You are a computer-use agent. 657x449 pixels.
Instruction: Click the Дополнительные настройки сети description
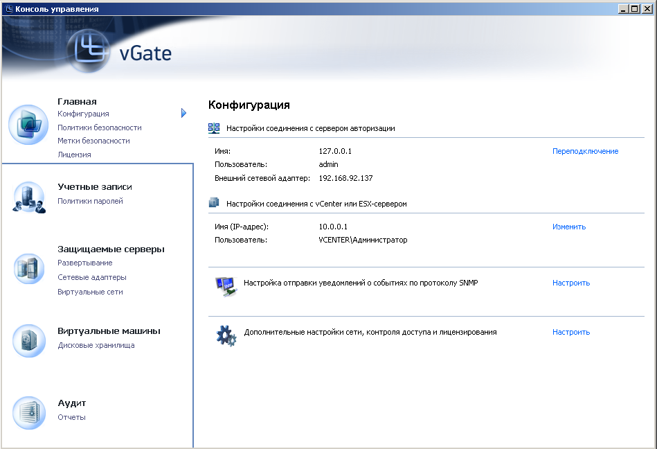370,332
